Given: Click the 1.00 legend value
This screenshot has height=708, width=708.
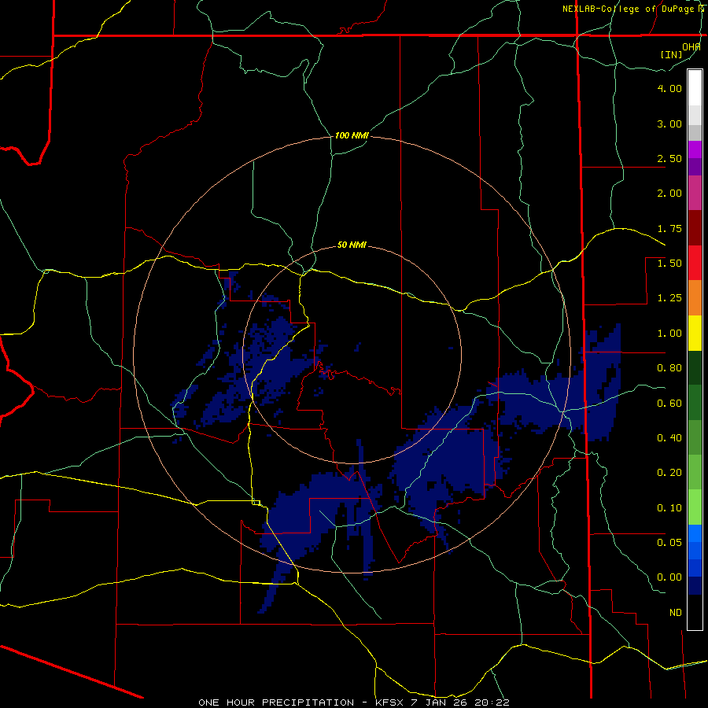Looking at the screenshot, I should (x=669, y=334).
